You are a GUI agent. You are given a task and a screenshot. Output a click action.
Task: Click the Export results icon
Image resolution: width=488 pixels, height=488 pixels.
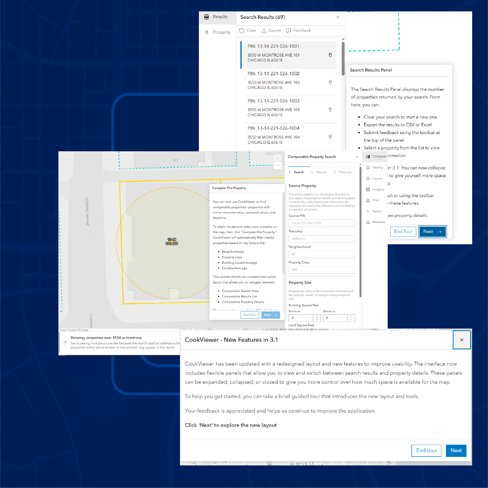pos(264,31)
